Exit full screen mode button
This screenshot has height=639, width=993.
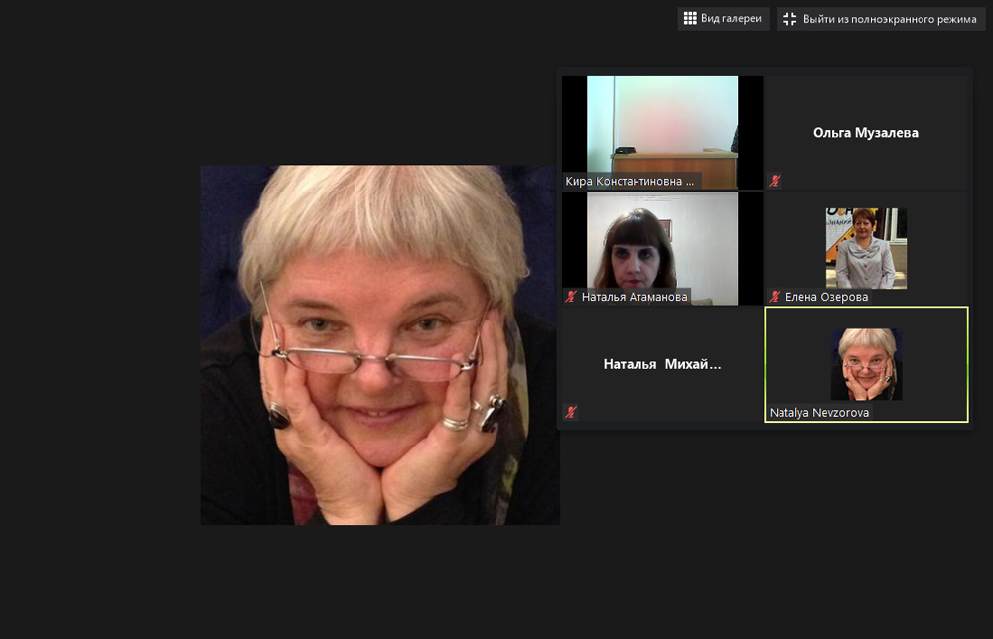[x=880, y=19]
